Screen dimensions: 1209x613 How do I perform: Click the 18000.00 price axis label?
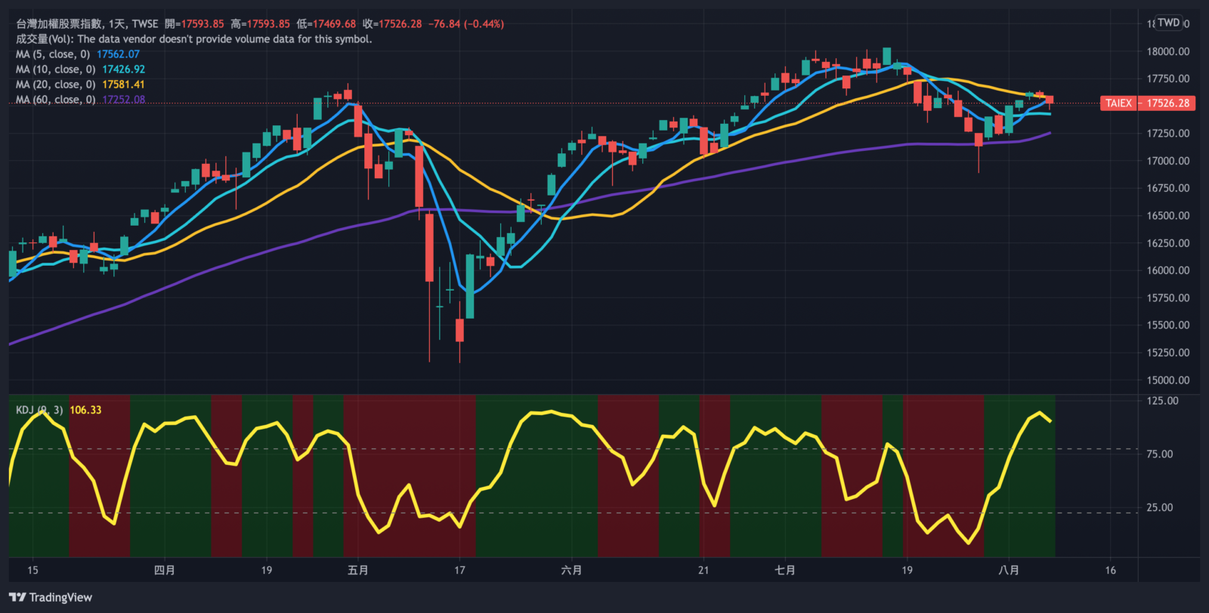point(1168,51)
